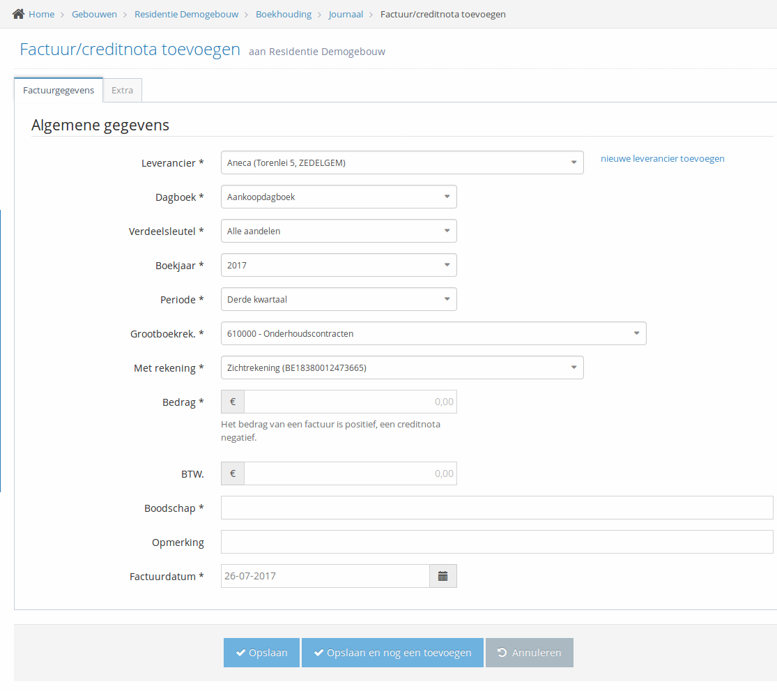Click Opslaan en nog een toevoegen
This screenshot has height=691, width=777.
point(392,653)
